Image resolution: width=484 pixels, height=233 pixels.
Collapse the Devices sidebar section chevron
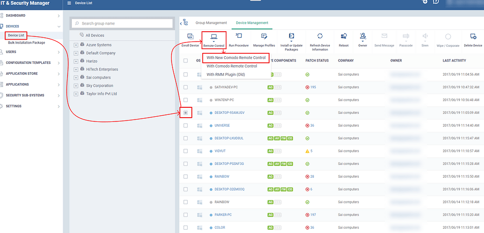pyautogui.click(x=59, y=26)
